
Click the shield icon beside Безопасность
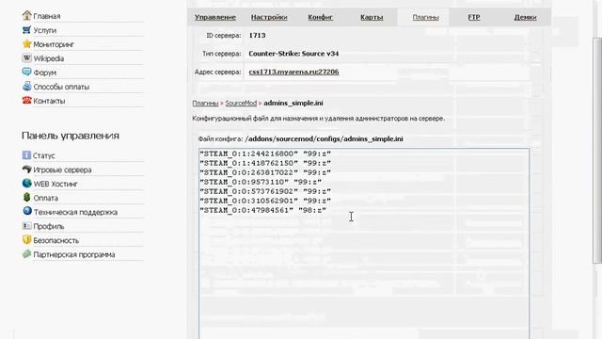[26, 240]
